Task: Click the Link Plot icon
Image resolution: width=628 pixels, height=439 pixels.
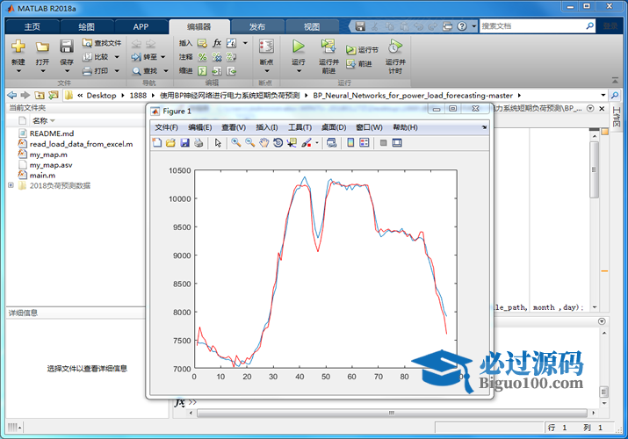Action: [332, 143]
